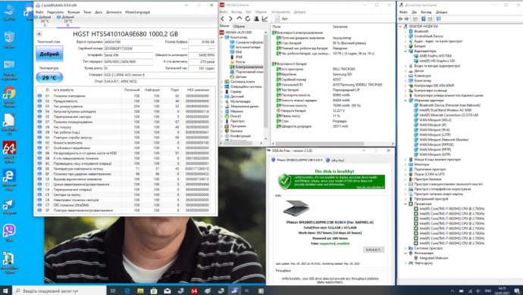Click Device Manager blue help toolbar icon
This screenshot has height=295, width=523.
(423, 19)
